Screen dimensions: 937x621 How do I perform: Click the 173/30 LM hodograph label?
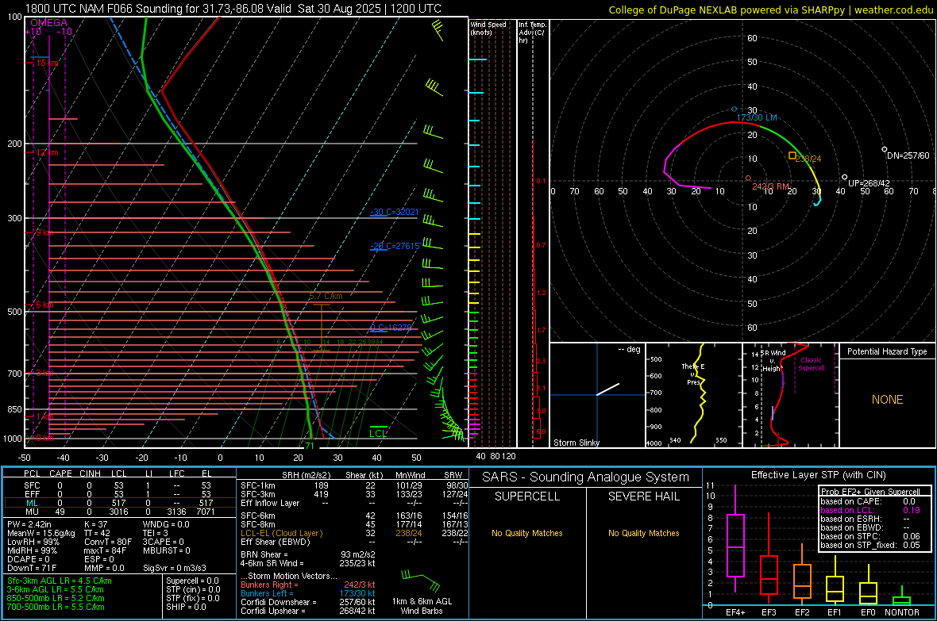coord(757,117)
